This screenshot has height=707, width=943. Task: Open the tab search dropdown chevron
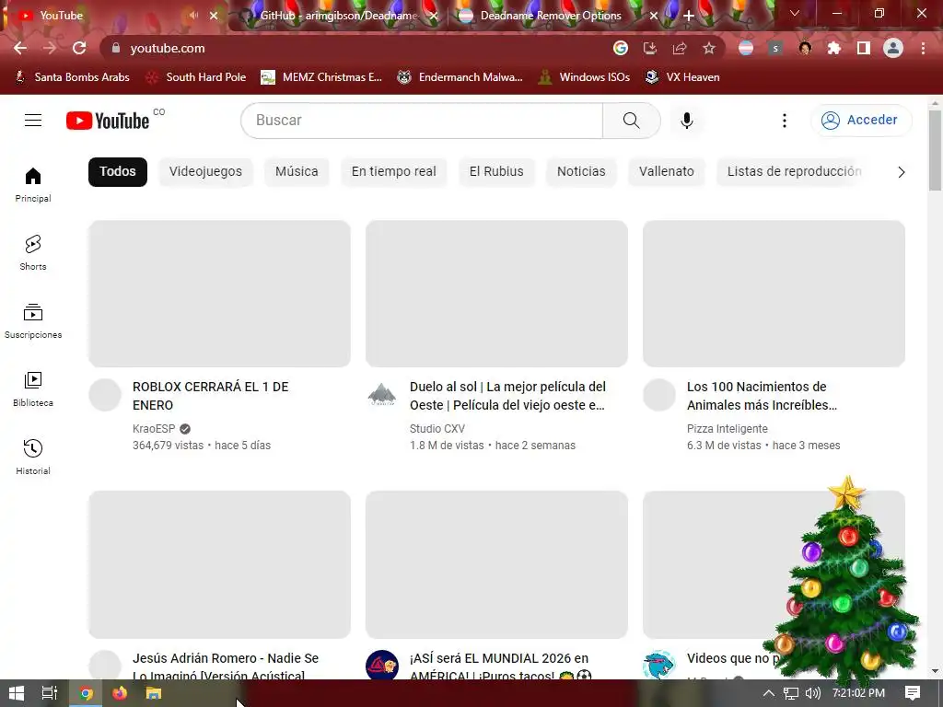795,13
